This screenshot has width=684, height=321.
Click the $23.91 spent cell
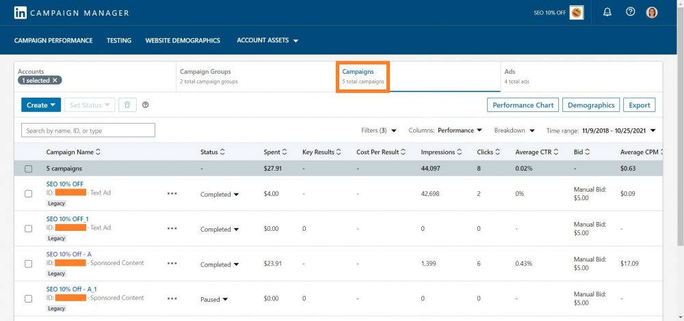coord(273,264)
